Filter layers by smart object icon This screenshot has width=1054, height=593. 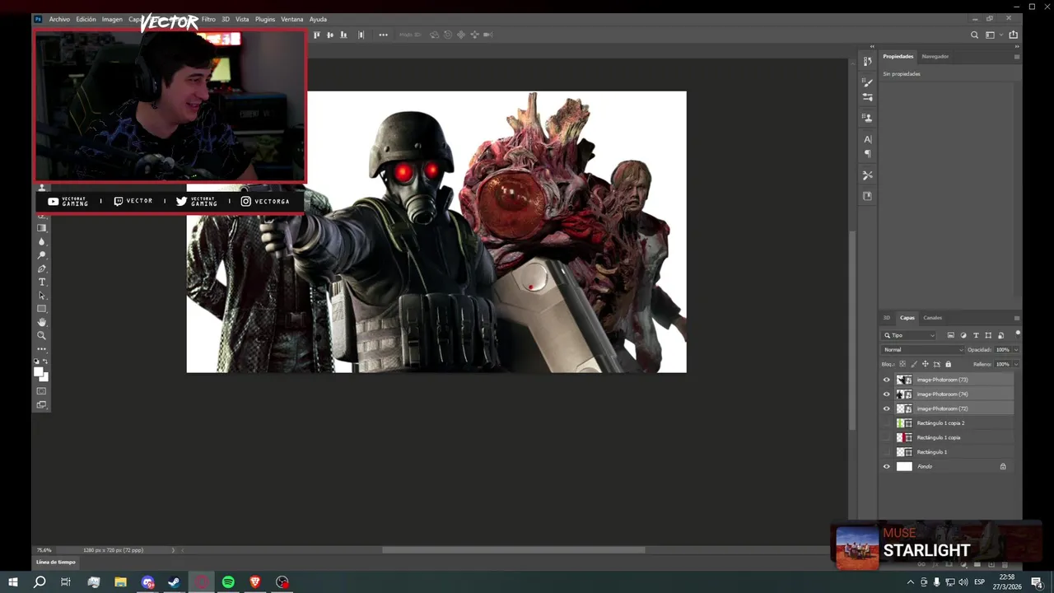[1000, 335]
